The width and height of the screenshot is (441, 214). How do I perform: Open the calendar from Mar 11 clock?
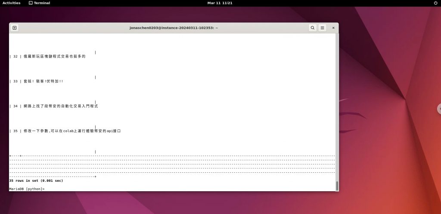220,3
